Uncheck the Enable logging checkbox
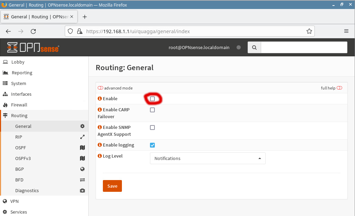This screenshot has width=355, height=216. (x=152, y=145)
